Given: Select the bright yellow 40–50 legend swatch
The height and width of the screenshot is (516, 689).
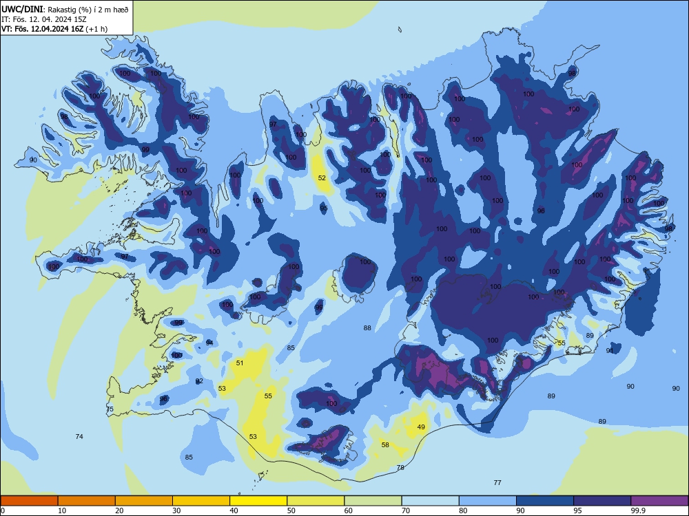Looking at the screenshot, I should (x=258, y=501).
